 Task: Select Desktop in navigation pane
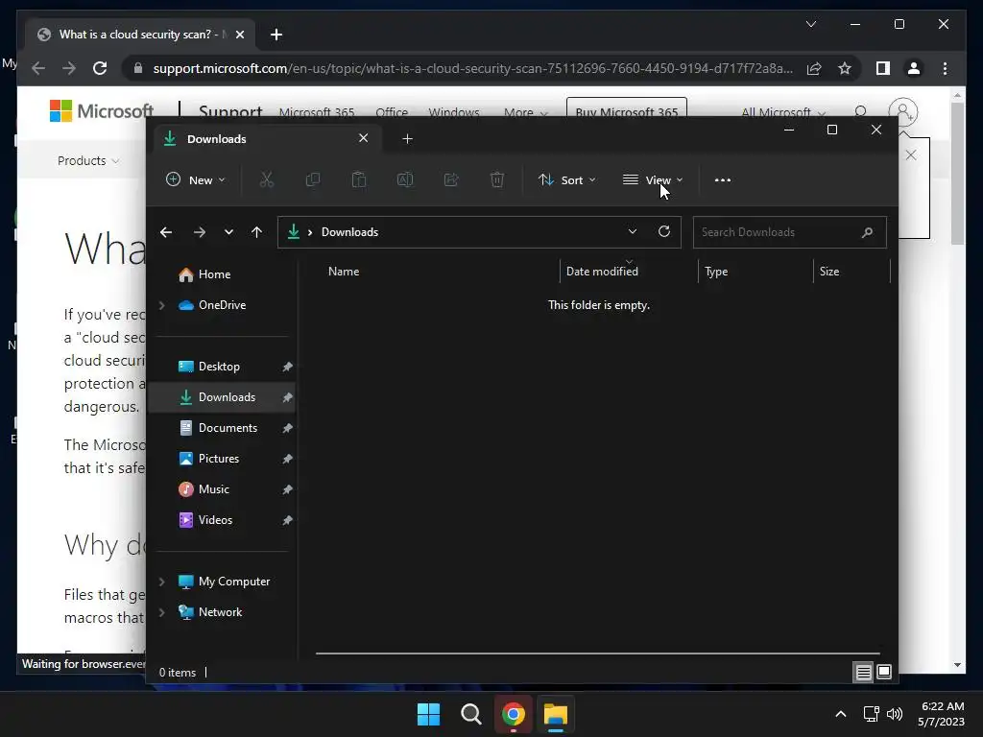click(x=221, y=367)
